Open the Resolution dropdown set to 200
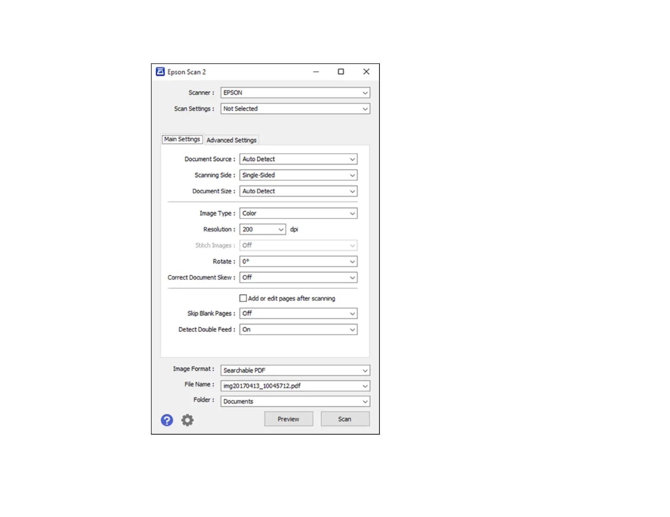 click(263, 229)
